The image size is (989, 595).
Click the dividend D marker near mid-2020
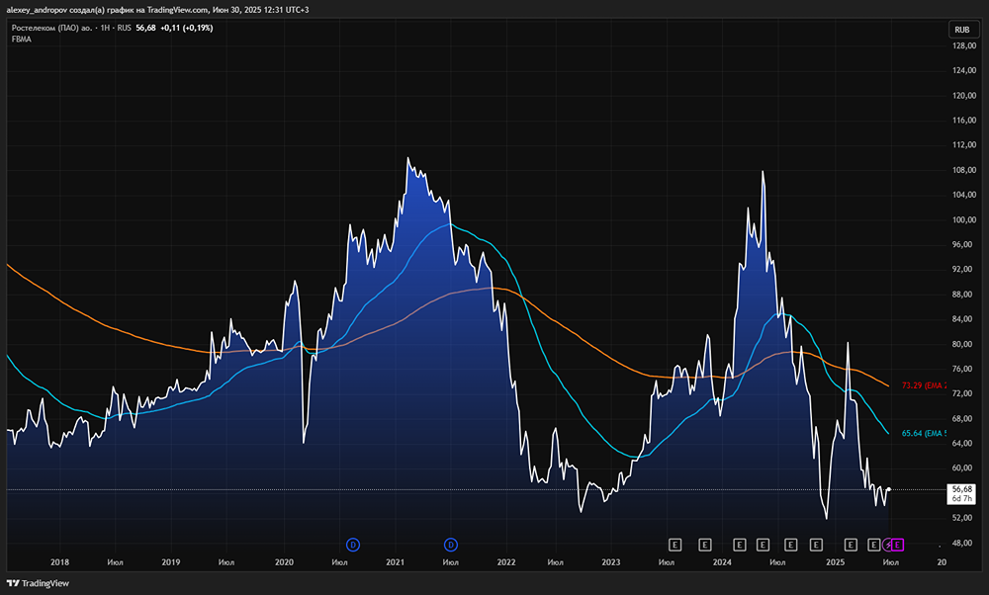click(x=353, y=544)
